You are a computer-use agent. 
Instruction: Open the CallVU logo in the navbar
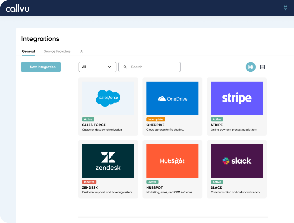coord(17,8)
